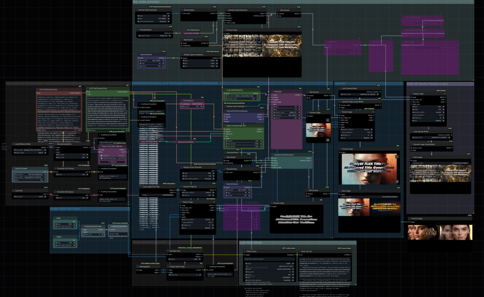Increase steps value in top BasicScheduler
The image size is (484, 297).
pos(163,63)
